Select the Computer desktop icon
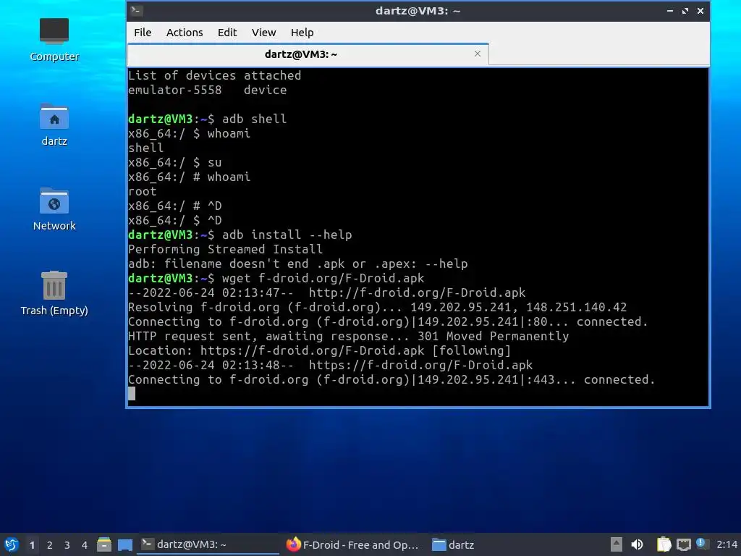This screenshot has height=556, width=741. pyautogui.click(x=54, y=41)
